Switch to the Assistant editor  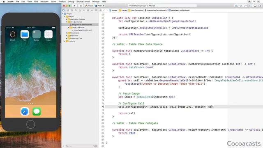coord(241,6)
